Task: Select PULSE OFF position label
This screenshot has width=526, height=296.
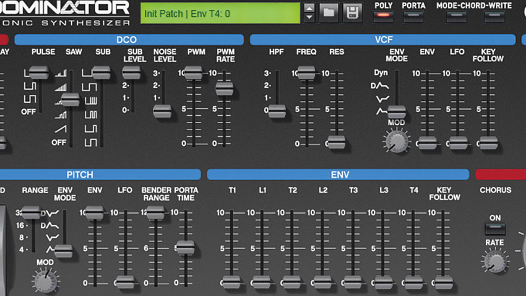Action: click(x=28, y=111)
